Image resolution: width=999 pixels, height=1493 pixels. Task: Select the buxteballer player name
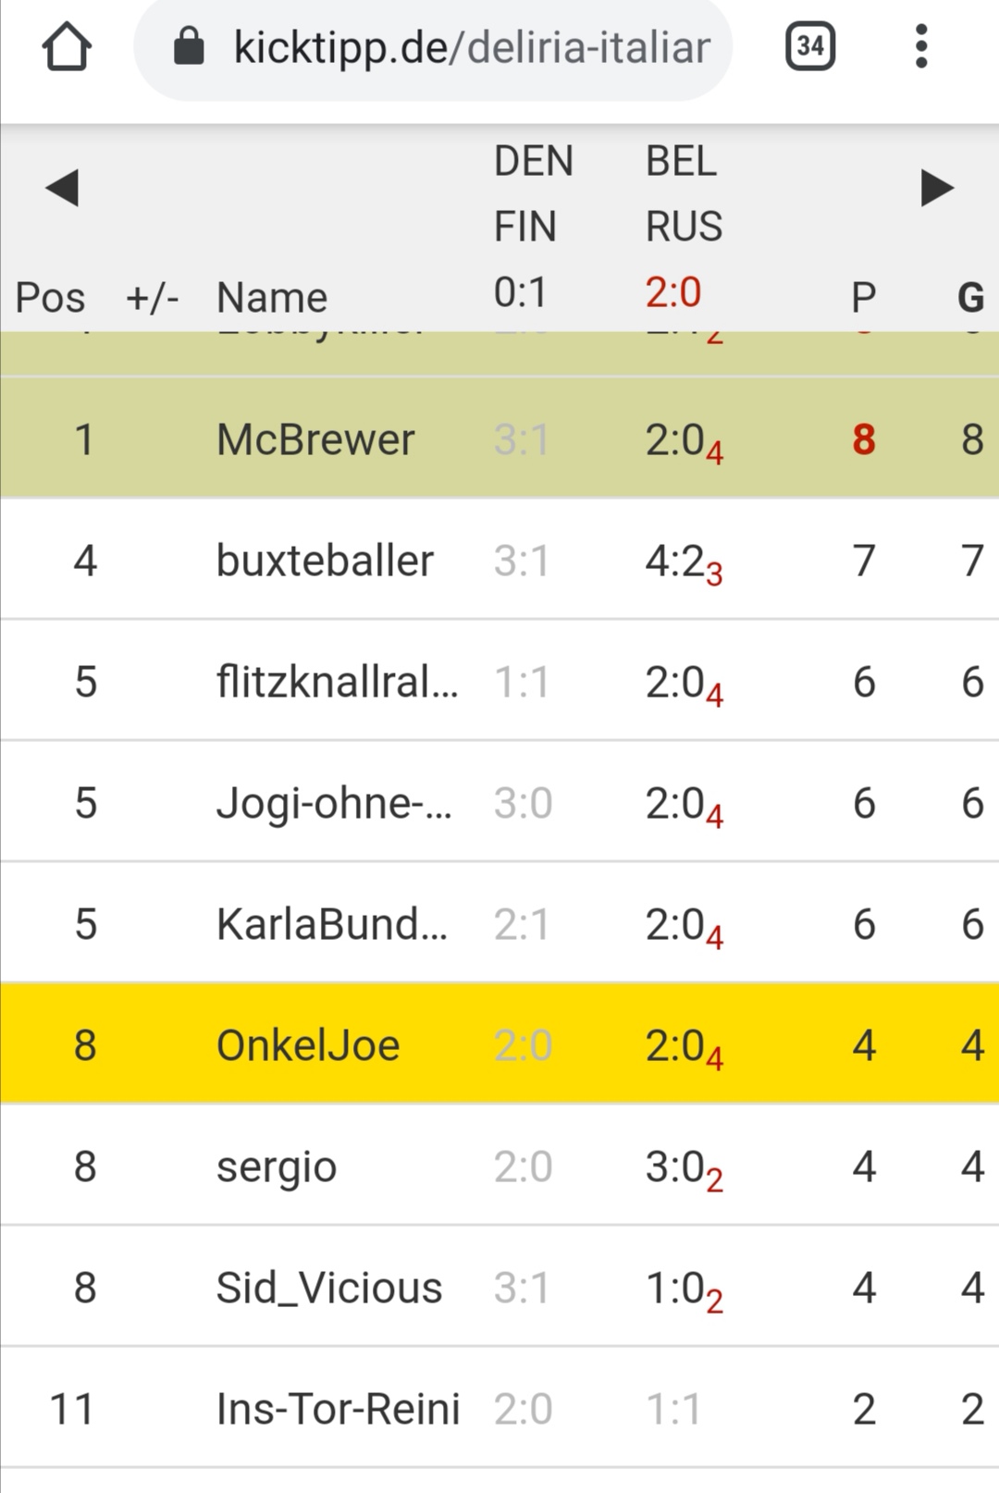(325, 561)
